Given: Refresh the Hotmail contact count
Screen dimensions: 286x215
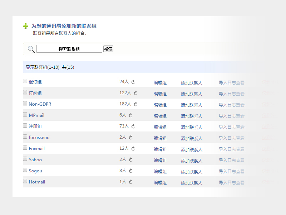Looking at the screenshot, I should [130, 182].
